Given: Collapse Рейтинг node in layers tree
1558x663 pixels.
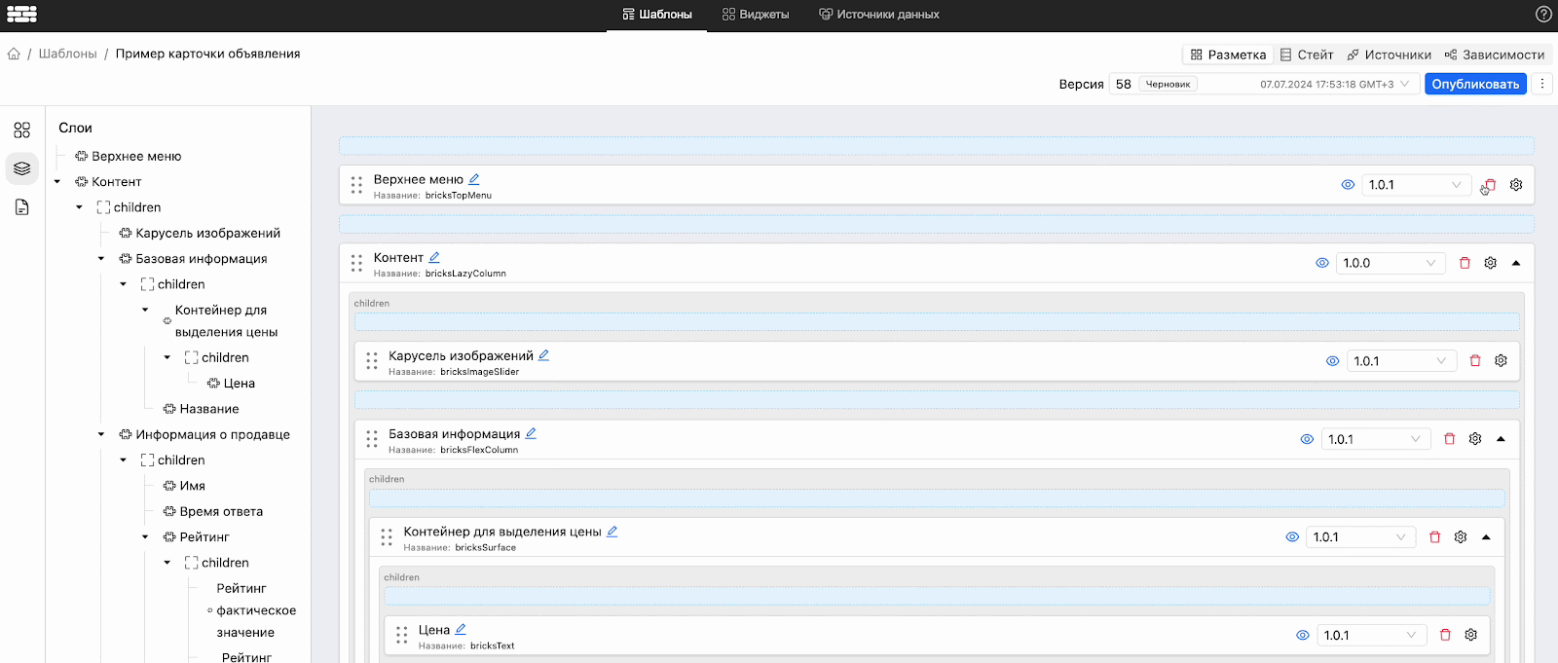Looking at the screenshot, I should point(145,537).
